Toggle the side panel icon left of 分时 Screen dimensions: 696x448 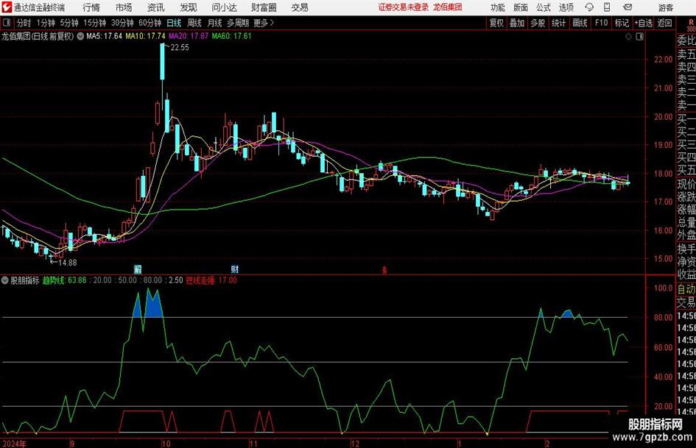[x=6, y=23]
